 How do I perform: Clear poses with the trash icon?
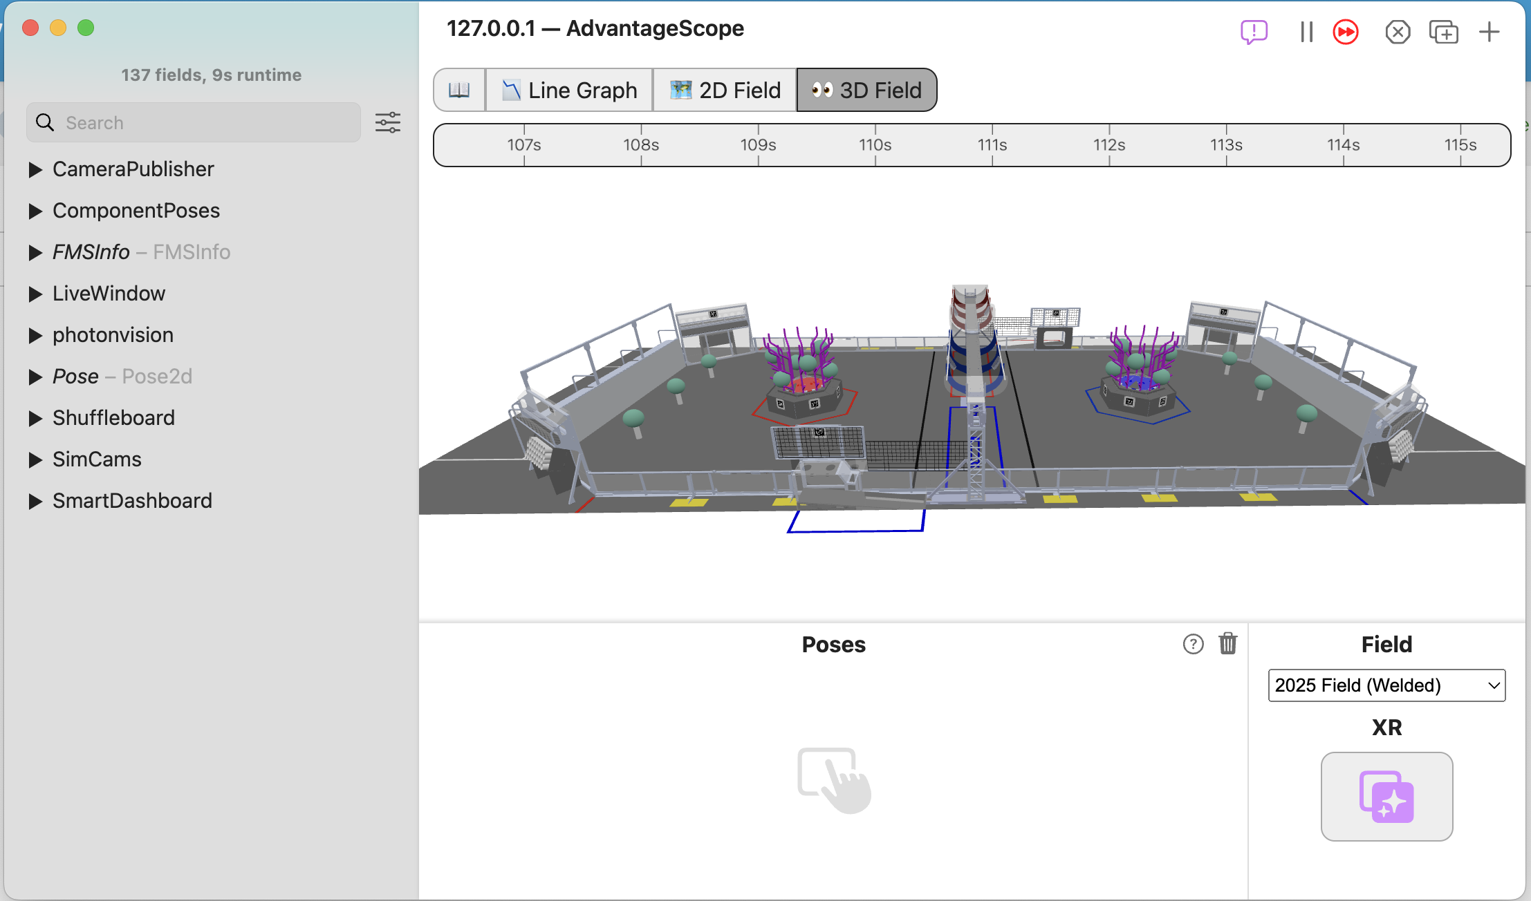[1227, 643]
